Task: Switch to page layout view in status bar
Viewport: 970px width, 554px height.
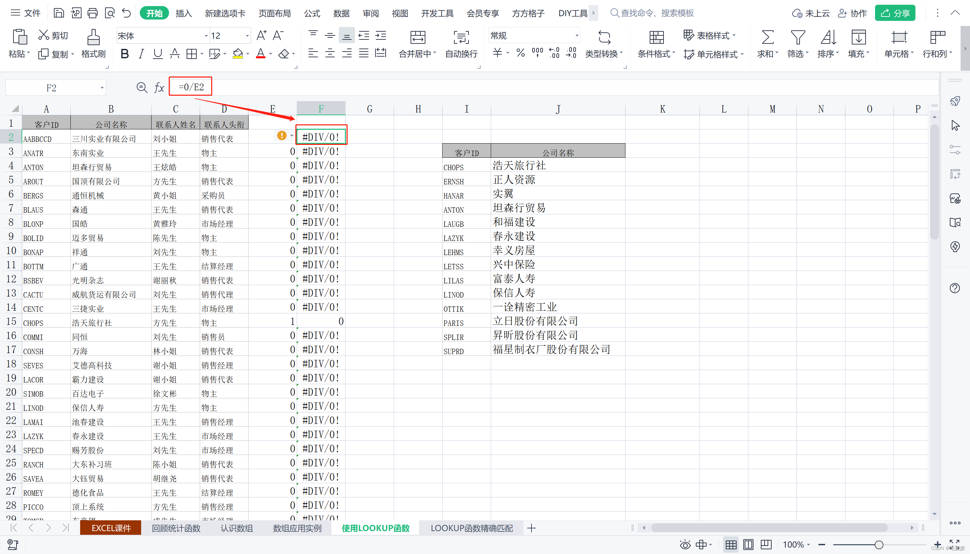Action: coord(748,545)
